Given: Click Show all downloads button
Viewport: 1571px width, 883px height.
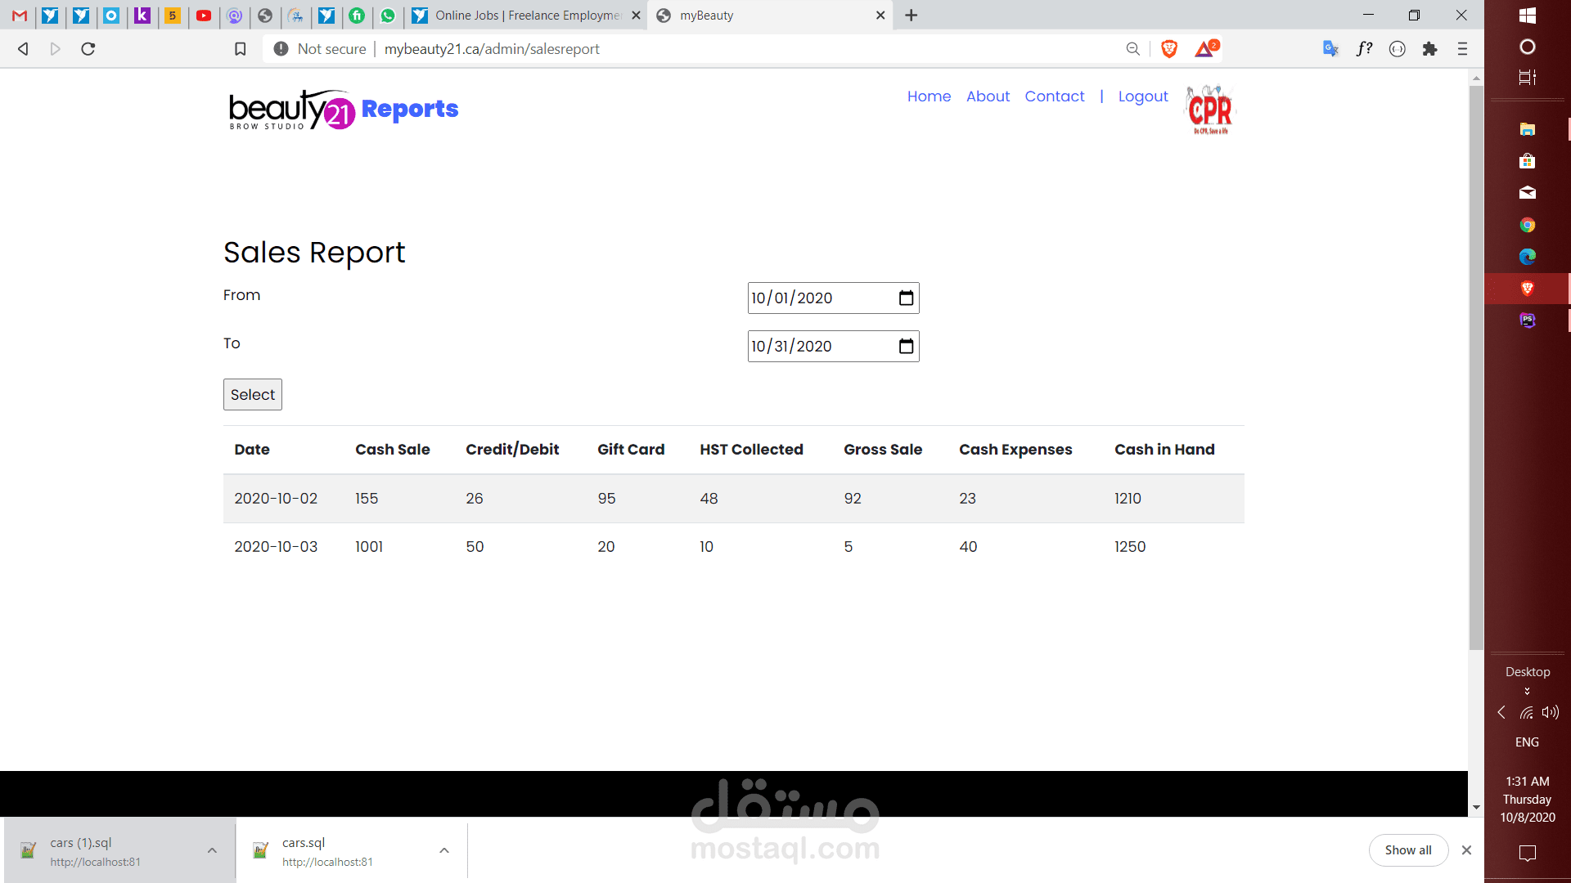Looking at the screenshot, I should [x=1407, y=850].
